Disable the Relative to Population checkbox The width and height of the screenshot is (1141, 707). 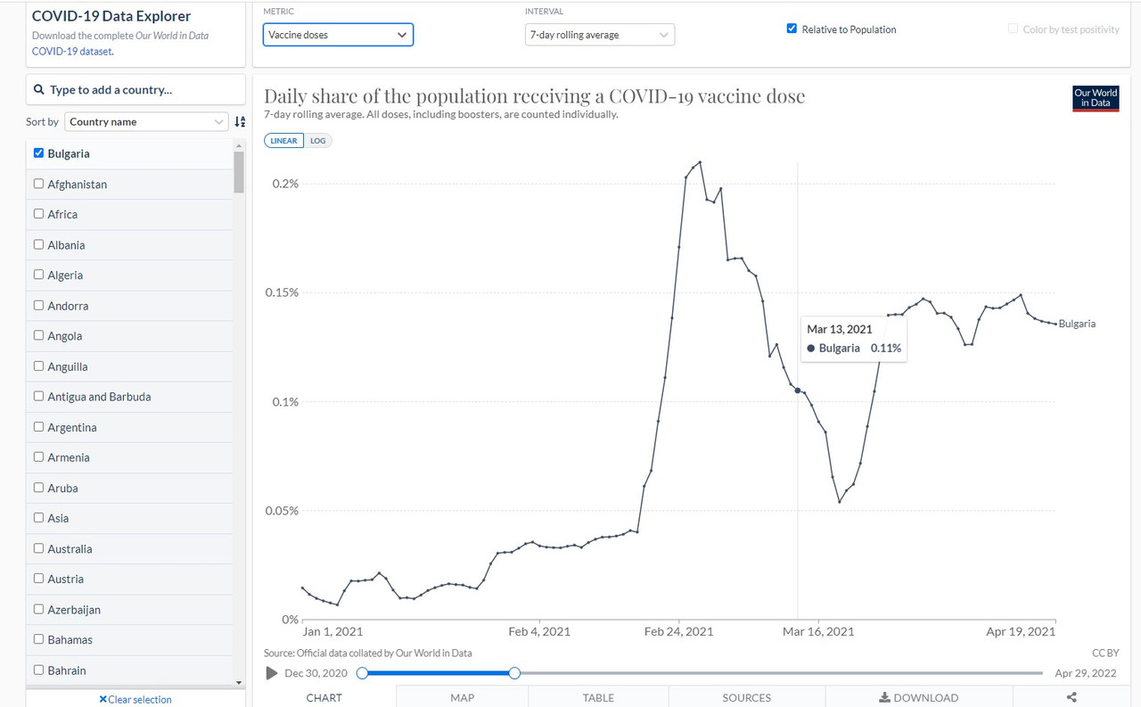pyautogui.click(x=792, y=29)
